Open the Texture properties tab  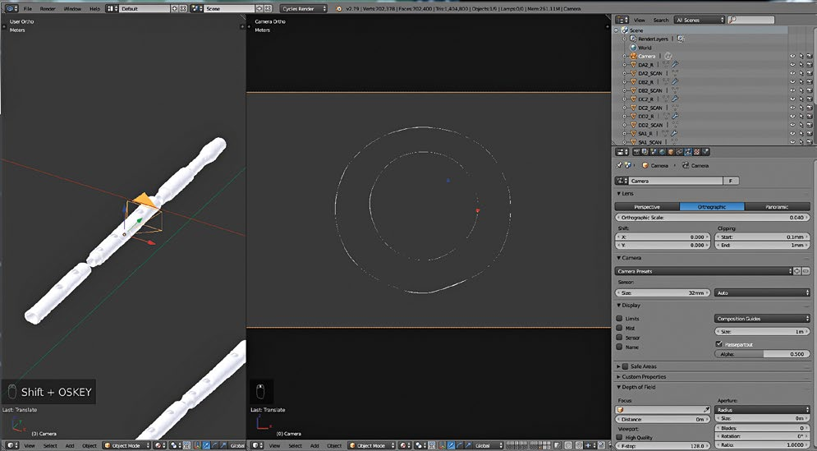tap(696, 152)
